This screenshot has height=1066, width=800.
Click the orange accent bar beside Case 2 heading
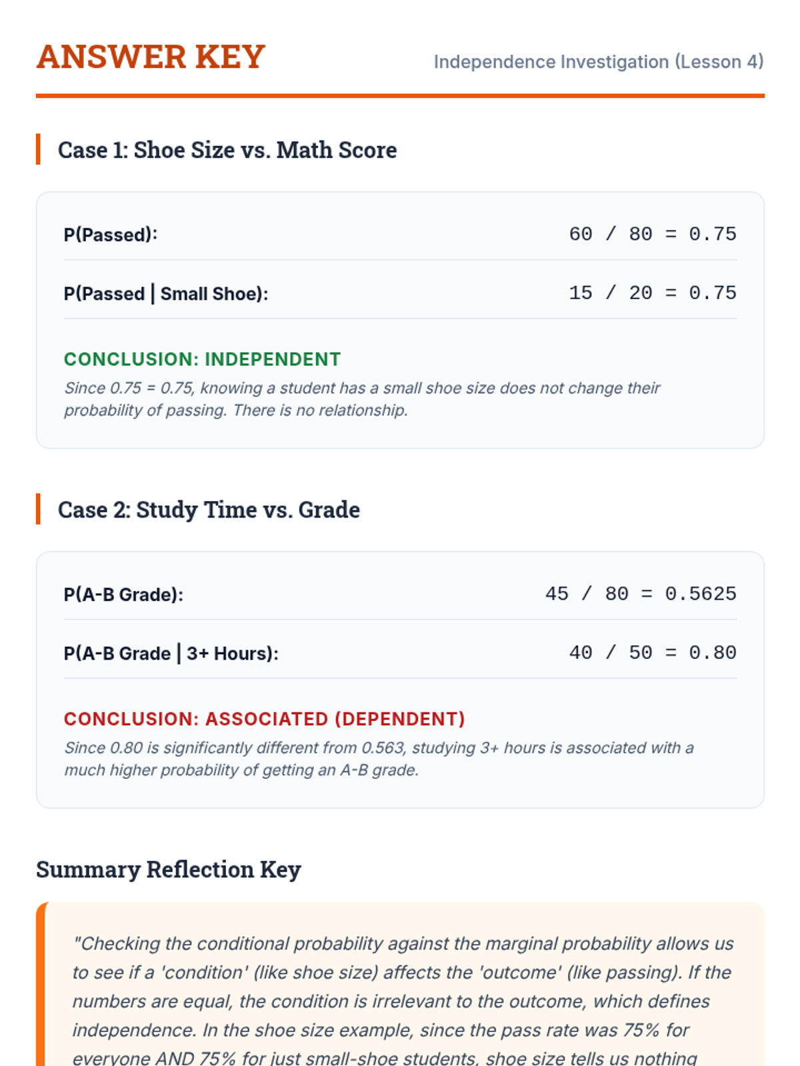click(x=38, y=509)
